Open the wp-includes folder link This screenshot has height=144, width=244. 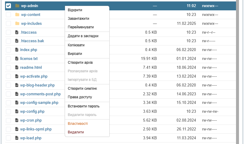[31, 23]
